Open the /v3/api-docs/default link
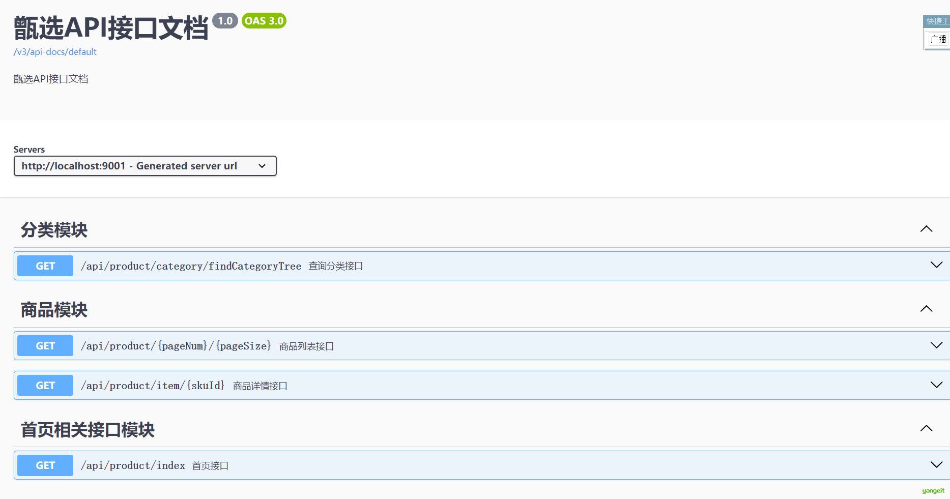 pyautogui.click(x=55, y=52)
